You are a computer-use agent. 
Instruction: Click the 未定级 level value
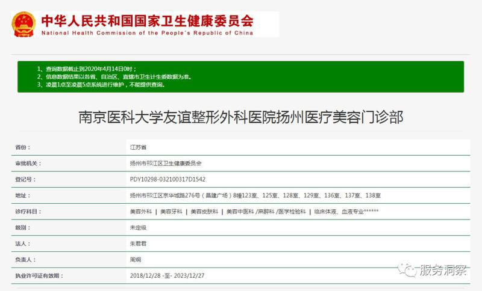click(x=138, y=228)
